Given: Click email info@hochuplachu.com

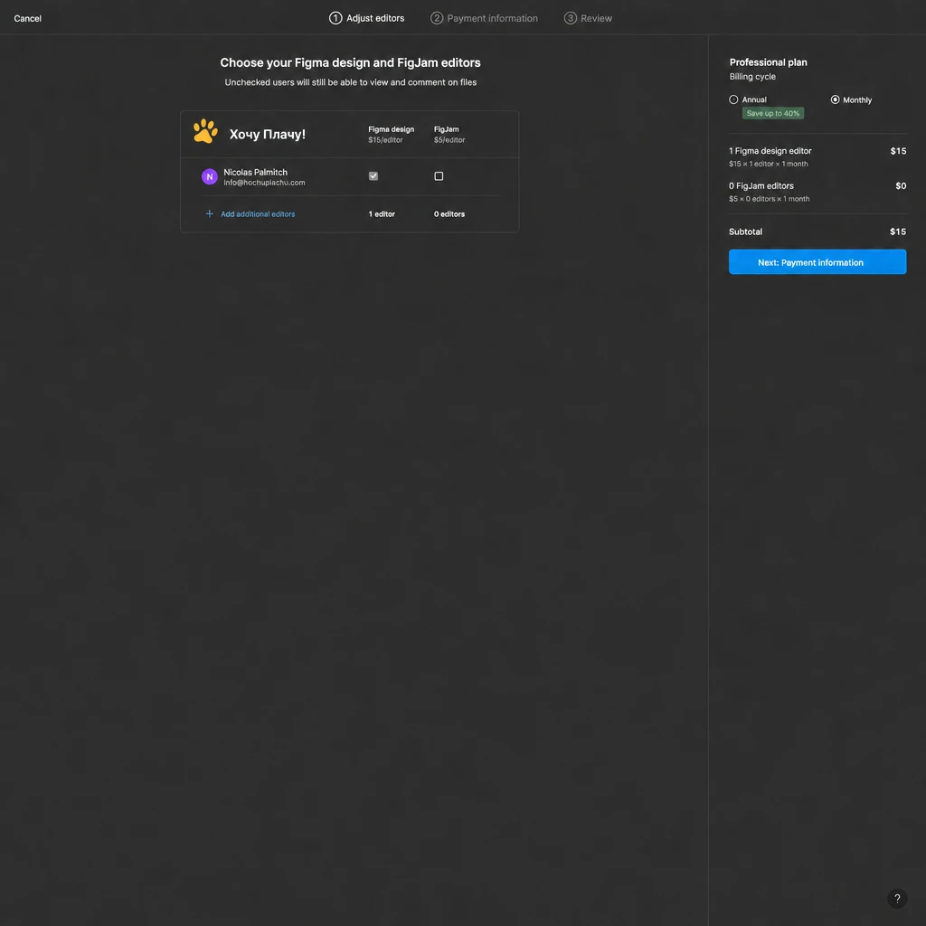Looking at the screenshot, I should click(x=264, y=183).
